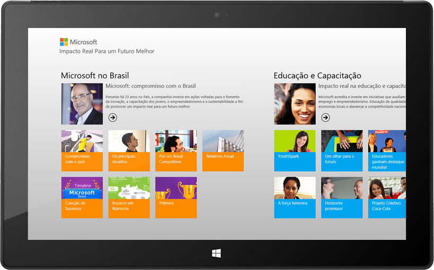Image resolution: width=434 pixels, height=270 pixels.
Task: Click the Presente há 23 anos paragraph
Action: click(x=174, y=101)
